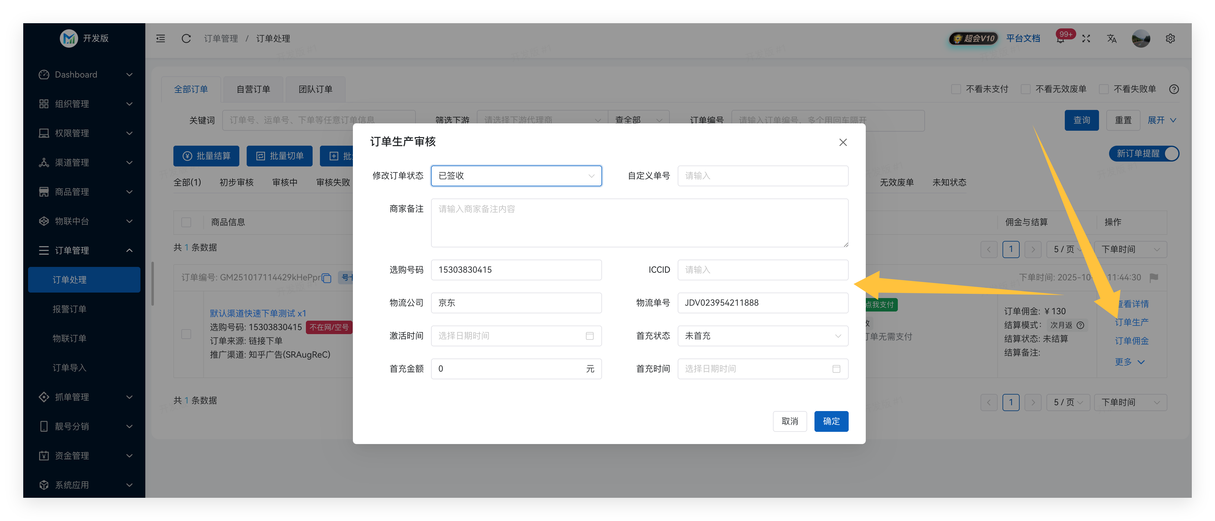Viewport: 1215px width, 521px height.
Task: Open 报警订单 in the sidebar
Action: click(x=85, y=309)
